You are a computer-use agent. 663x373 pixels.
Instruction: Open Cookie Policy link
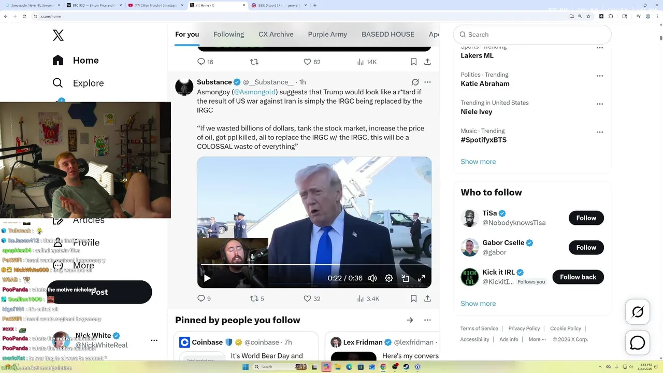tap(566, 328)
